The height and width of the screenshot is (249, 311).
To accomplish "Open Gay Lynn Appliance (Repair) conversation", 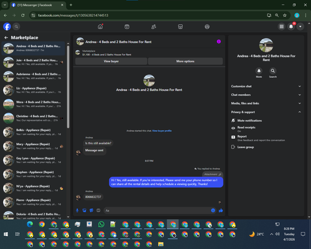I will pos(33,160).
